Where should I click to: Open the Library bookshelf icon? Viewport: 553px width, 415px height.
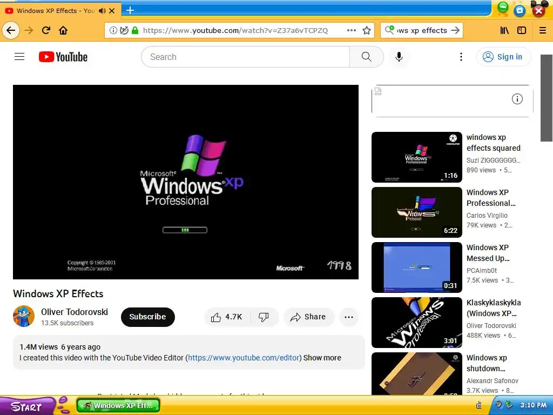(505, 30)
